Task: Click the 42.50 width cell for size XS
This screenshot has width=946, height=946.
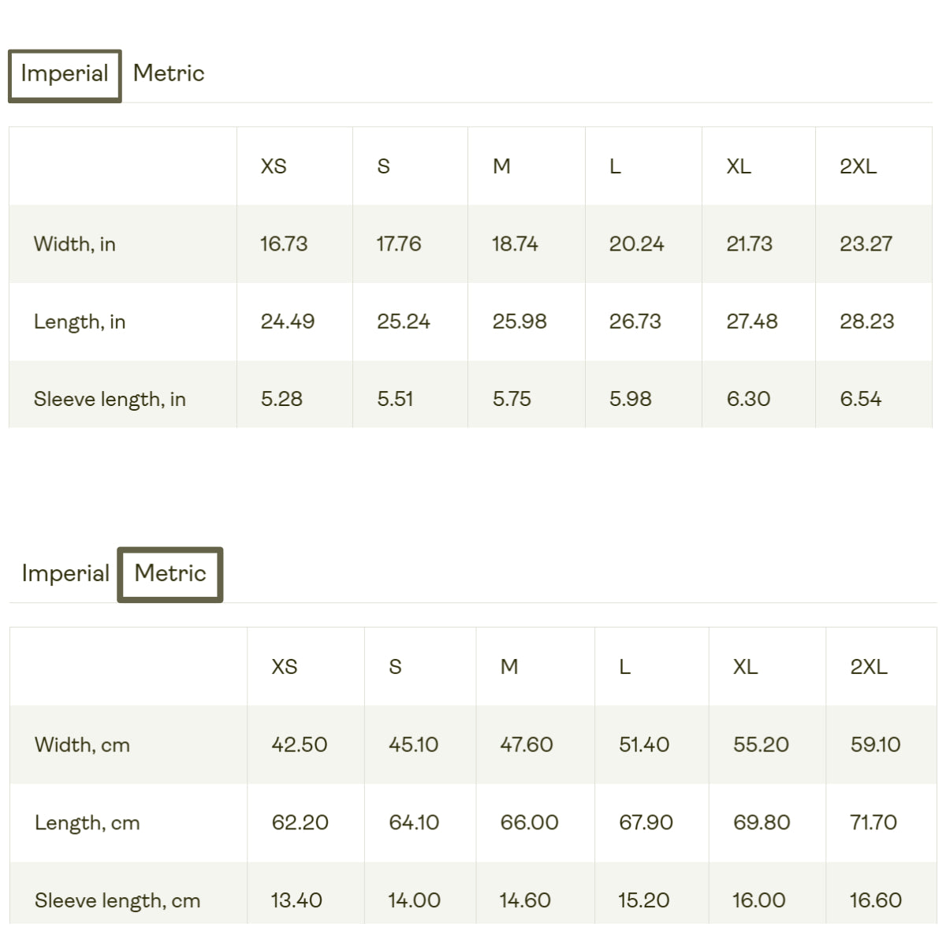Action: [x=299, y=744]
